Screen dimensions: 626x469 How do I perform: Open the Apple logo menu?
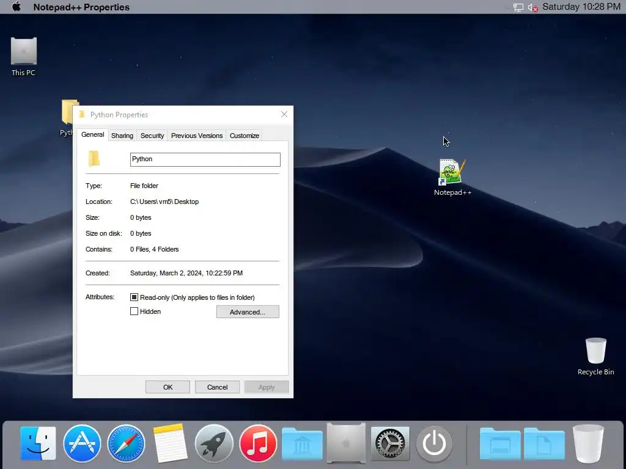pos(17,7)
